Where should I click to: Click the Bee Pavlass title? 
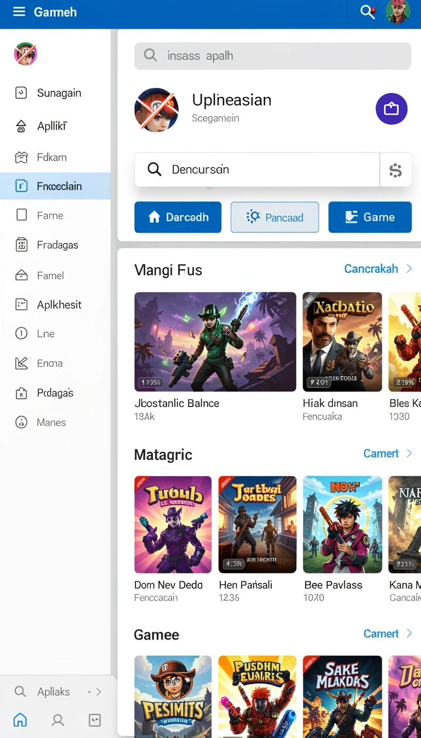click(333, 585)
